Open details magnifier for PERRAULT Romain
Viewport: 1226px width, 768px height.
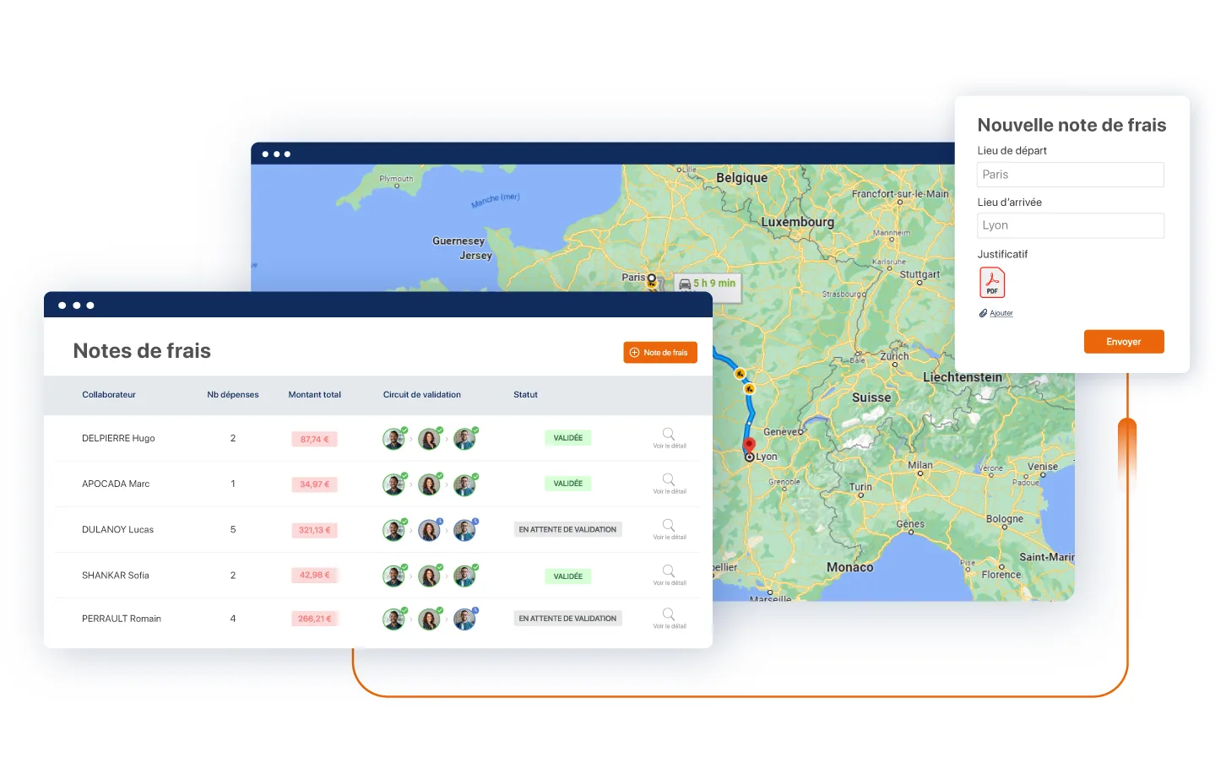pyautogui.click(x=669, y=614)
